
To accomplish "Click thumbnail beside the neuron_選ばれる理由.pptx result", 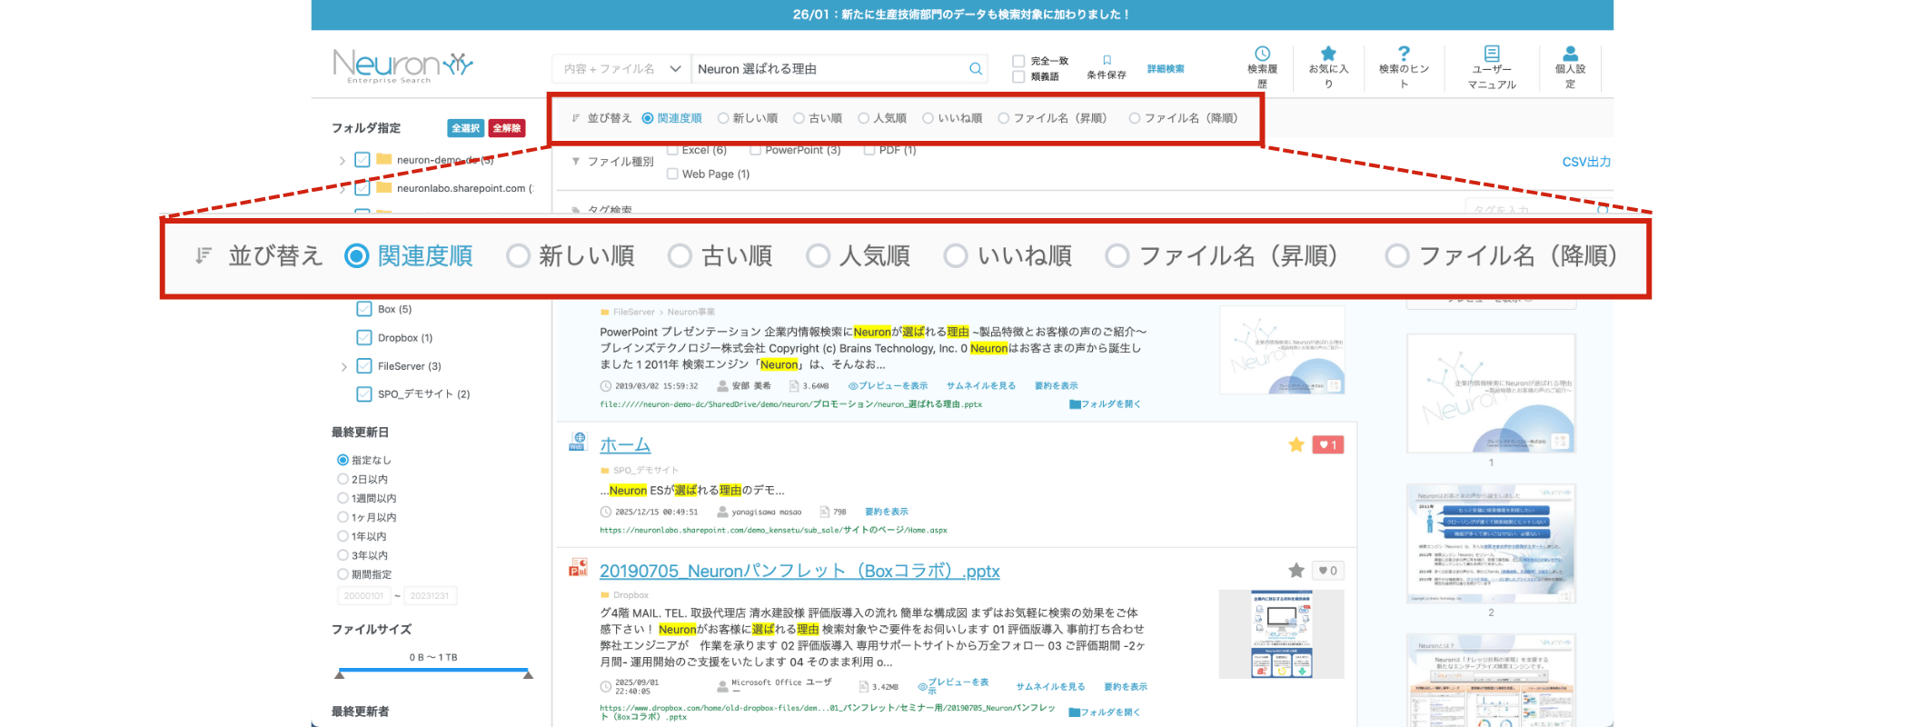I will point(1282,350).
